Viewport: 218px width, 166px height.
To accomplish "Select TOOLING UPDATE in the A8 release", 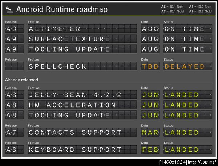I will tap(82, 115).
